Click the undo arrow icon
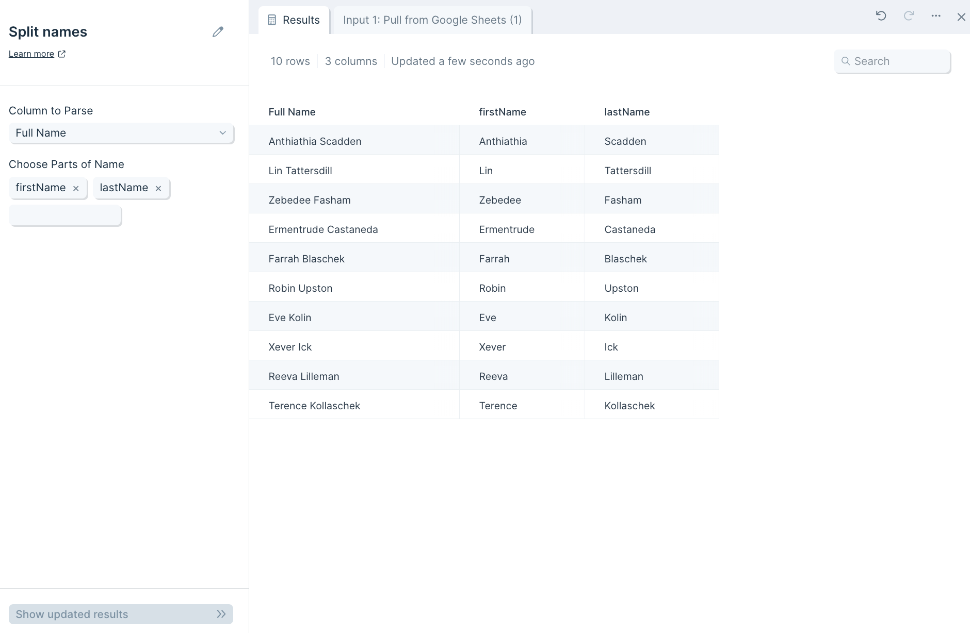The image size is (970, 633). (x=881, y=16)
